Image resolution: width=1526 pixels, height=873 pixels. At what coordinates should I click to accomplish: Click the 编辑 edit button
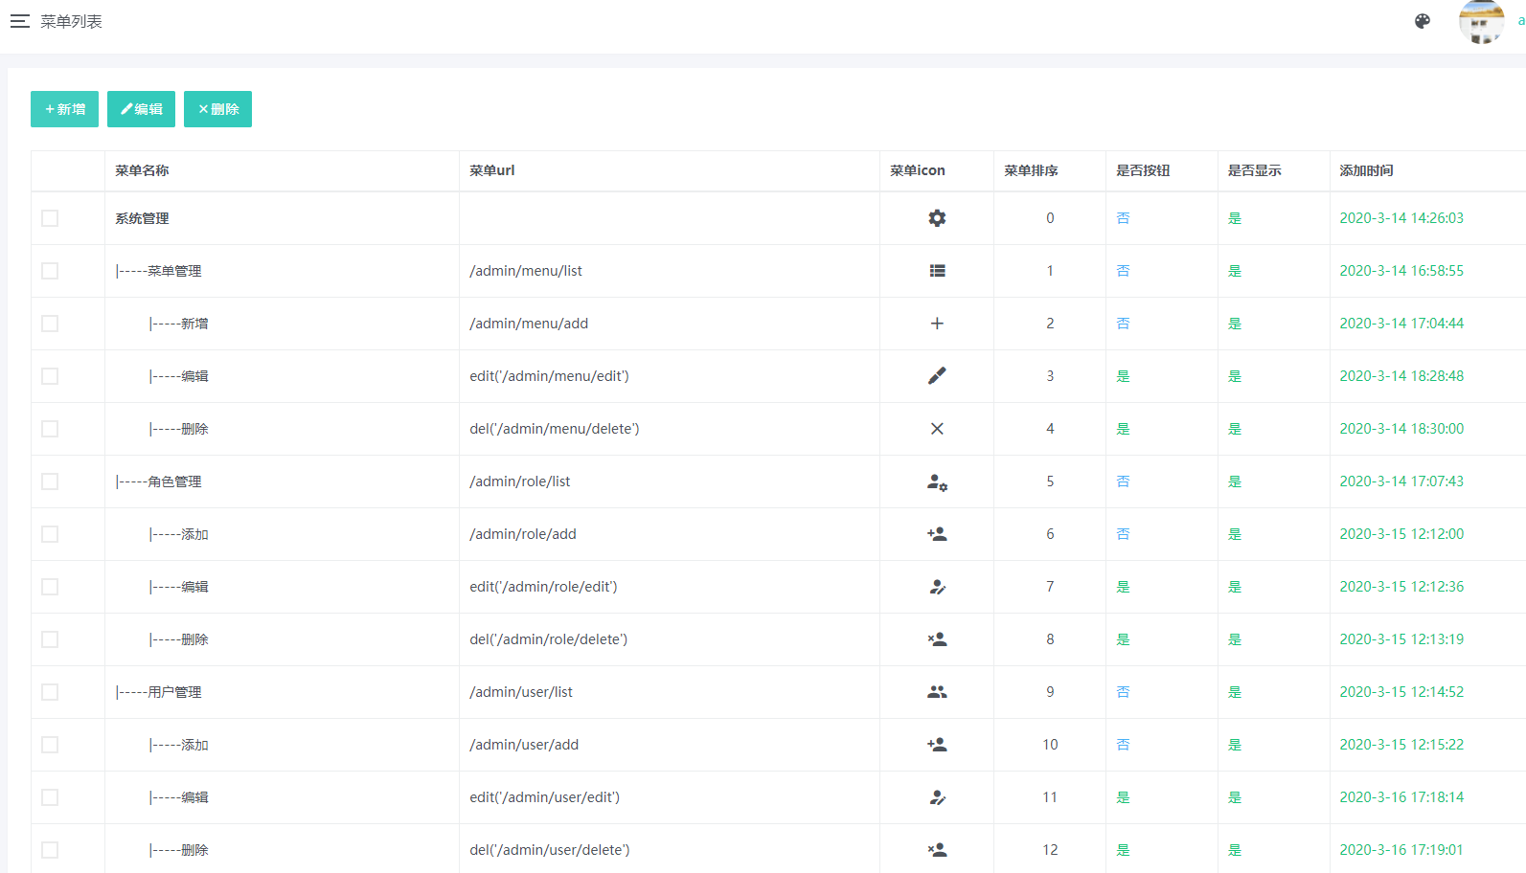point(141,109)
